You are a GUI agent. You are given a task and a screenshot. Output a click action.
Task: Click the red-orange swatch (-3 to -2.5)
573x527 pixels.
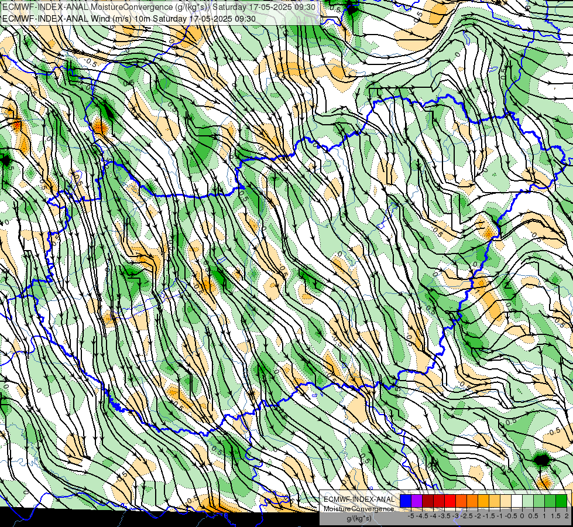pyautogui.click(x=461, y=501)
